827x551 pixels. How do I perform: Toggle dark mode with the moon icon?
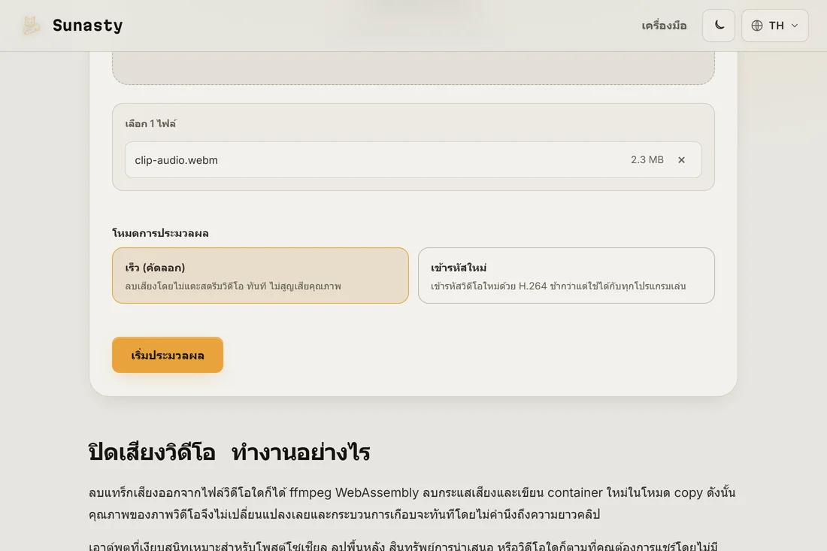click(718, 26)
